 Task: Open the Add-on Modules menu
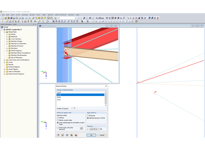pyautogui.click(x=61, y=15)
